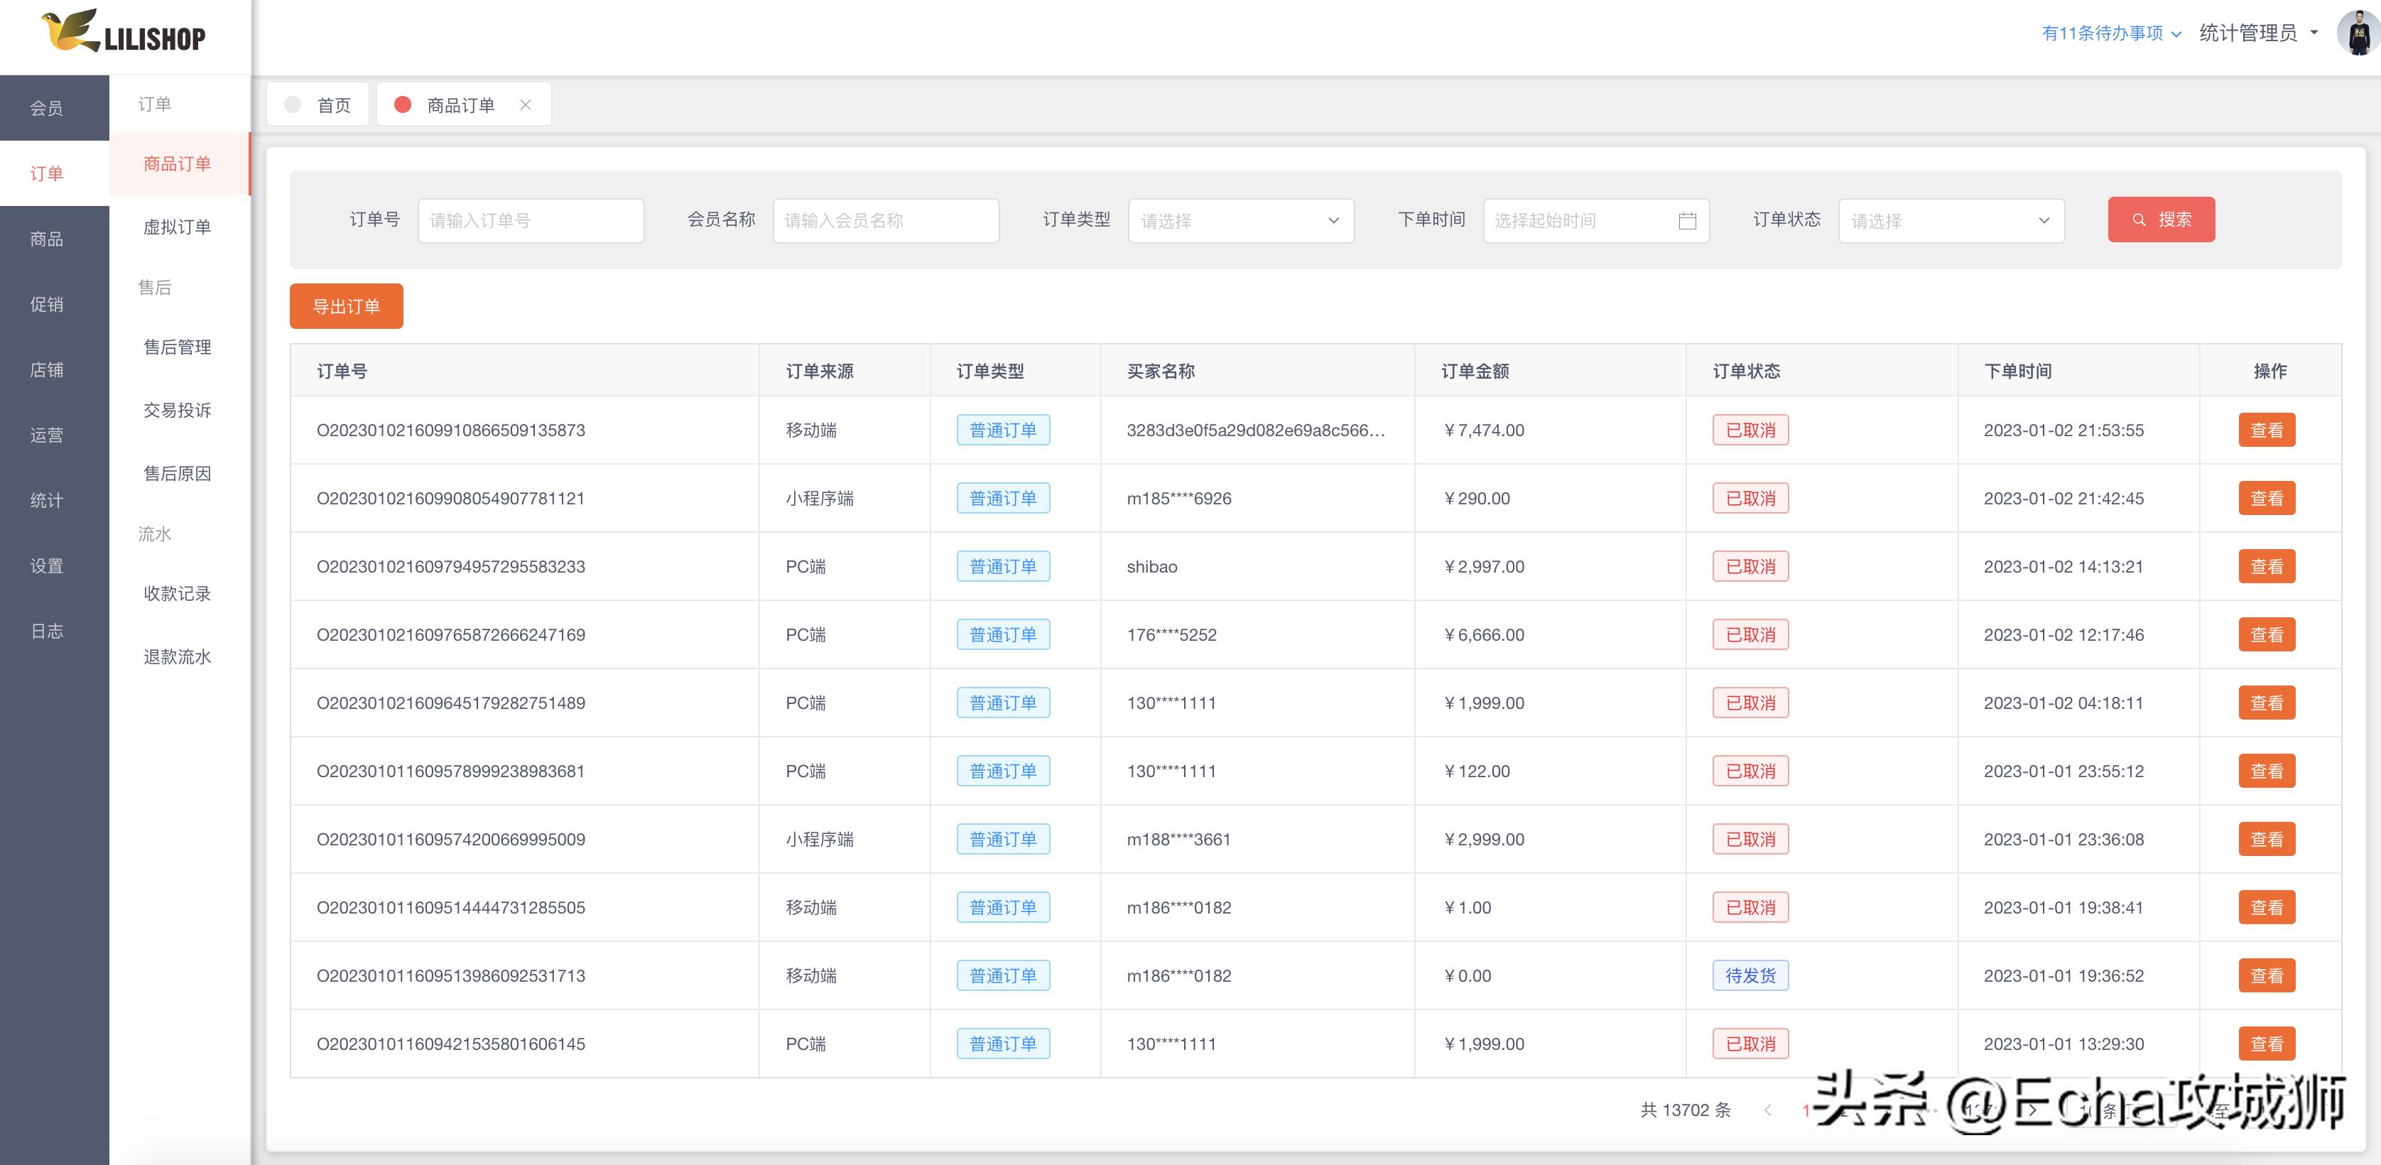Open the administrator avatar picture

[2358, 33]
